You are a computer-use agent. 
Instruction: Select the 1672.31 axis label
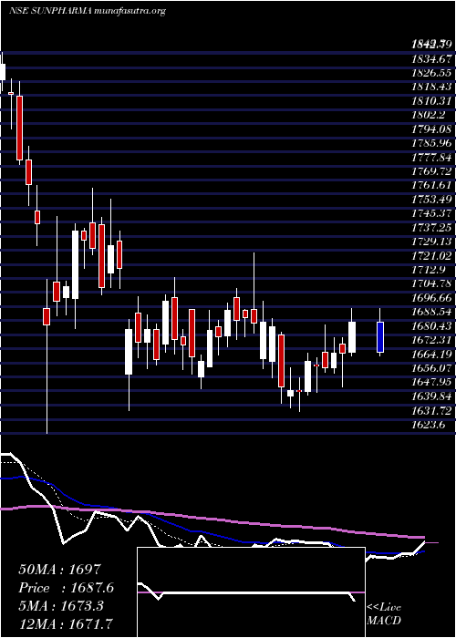[x=431, y=339]
